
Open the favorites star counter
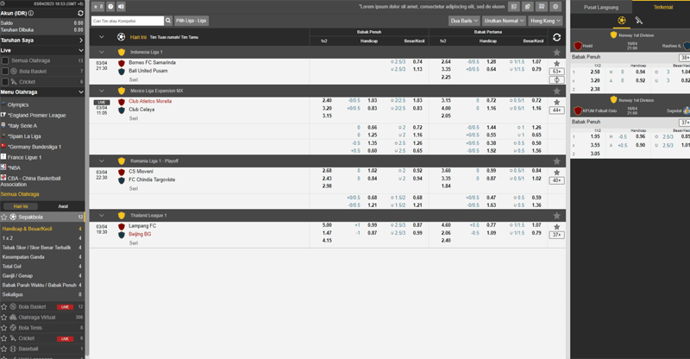97,6
